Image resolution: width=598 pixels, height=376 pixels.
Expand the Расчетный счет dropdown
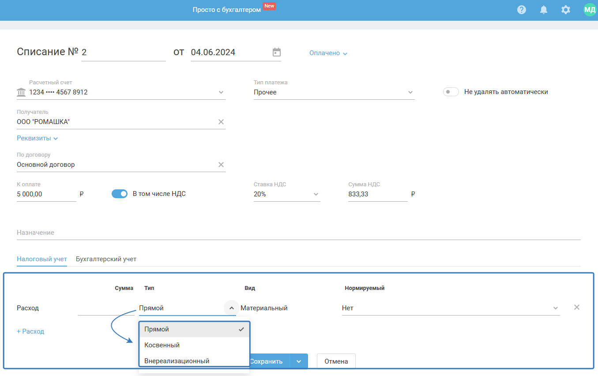click(221, 92)
